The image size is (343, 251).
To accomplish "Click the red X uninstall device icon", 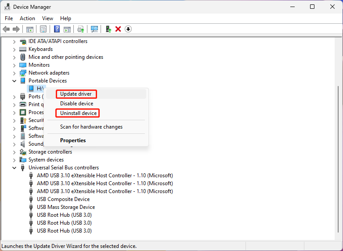I will coord(118,29).
